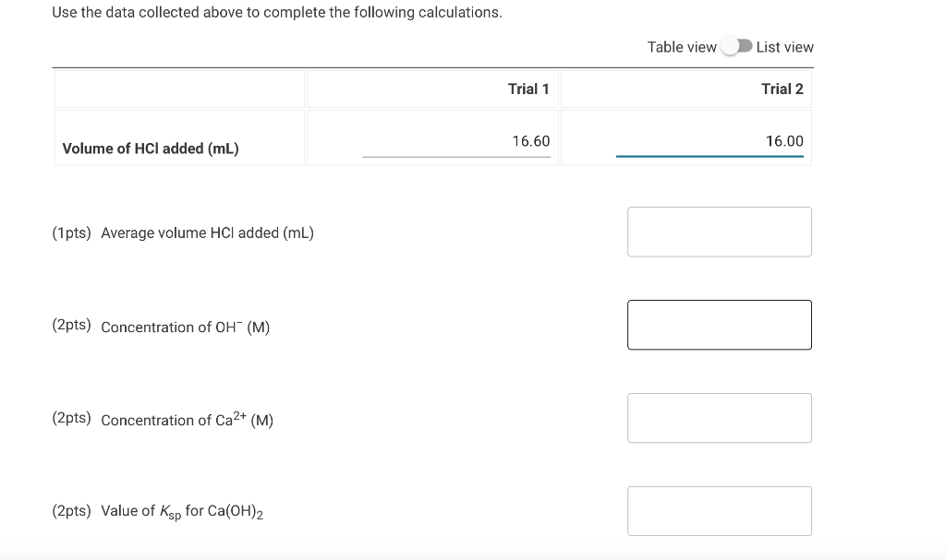Select the Volume of HCl added row label
This screenshot has height=560, width=946.
coord(150,148)
